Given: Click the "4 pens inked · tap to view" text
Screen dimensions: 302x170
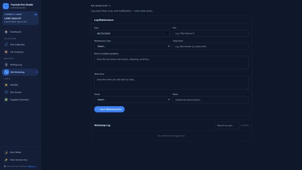Looking at the screenshot, I should click(16, 22).
